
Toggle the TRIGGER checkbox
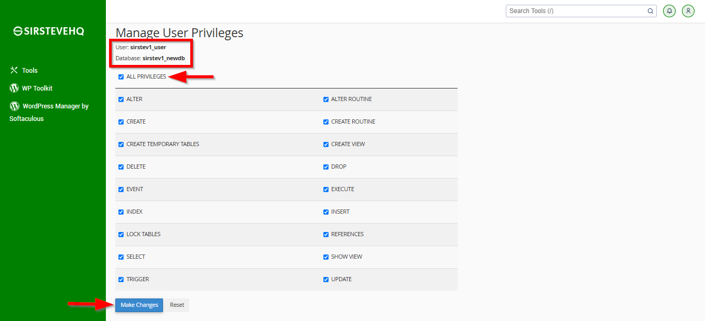point(121,280)
